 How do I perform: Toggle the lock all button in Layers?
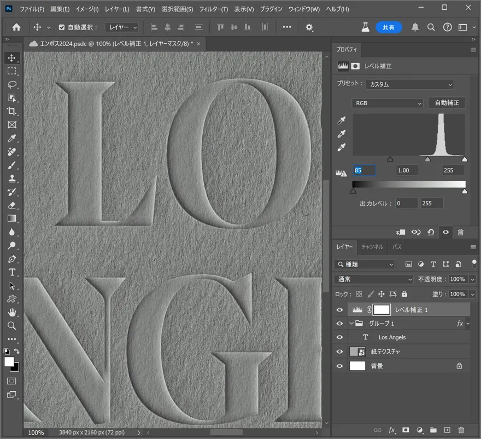pos(404,294)
